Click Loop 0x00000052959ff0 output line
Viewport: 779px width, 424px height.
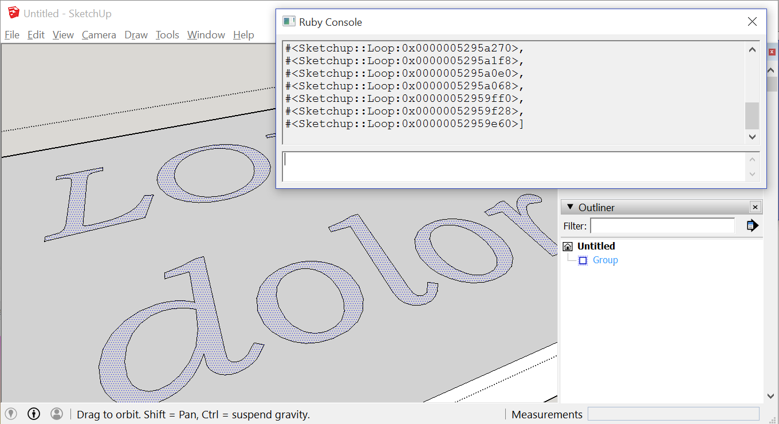pyautogui.click(x=405, y=98)
